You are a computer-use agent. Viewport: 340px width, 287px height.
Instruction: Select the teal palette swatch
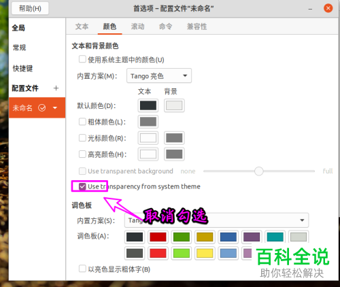click(x=275, y=237)
